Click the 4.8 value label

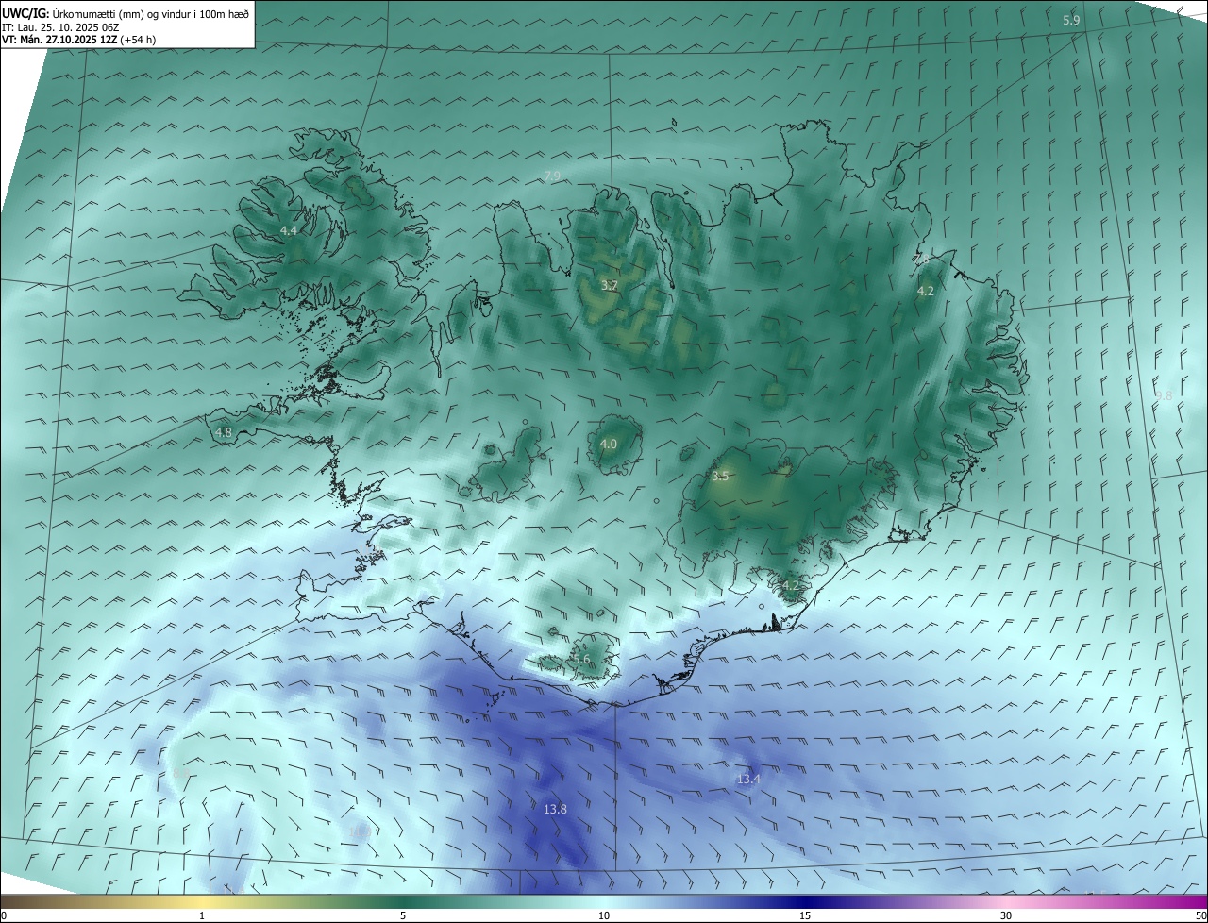click(224, 432)
